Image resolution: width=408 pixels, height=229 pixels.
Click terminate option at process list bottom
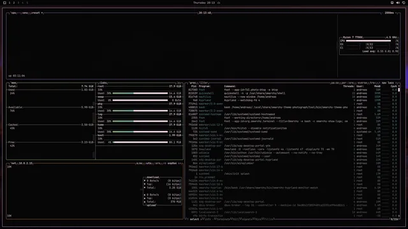[x=223, y=219]
